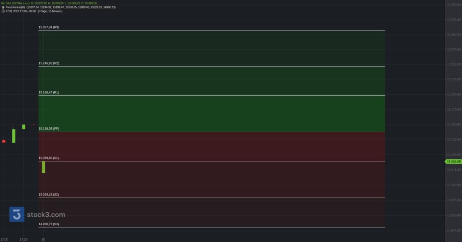Screen dimensions: 462x242
Task: Click the 15.307,34 (R3) resistance line label
Action: tap(49, 27)
